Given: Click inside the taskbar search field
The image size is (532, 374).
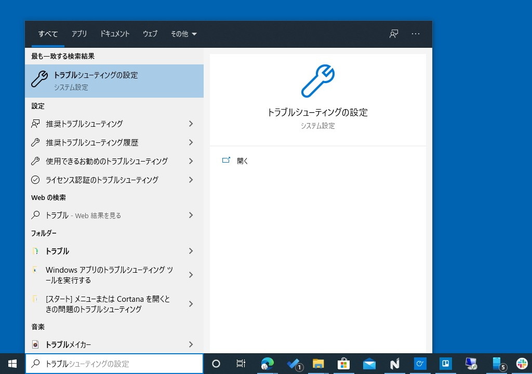Looking at the screenshot, I should pyautogui.click(x=114, y=364).
